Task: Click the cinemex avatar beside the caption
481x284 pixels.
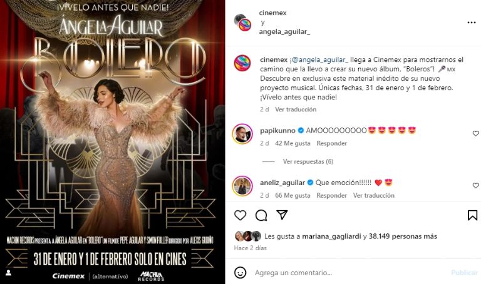Action: click(x=242, y=64)
